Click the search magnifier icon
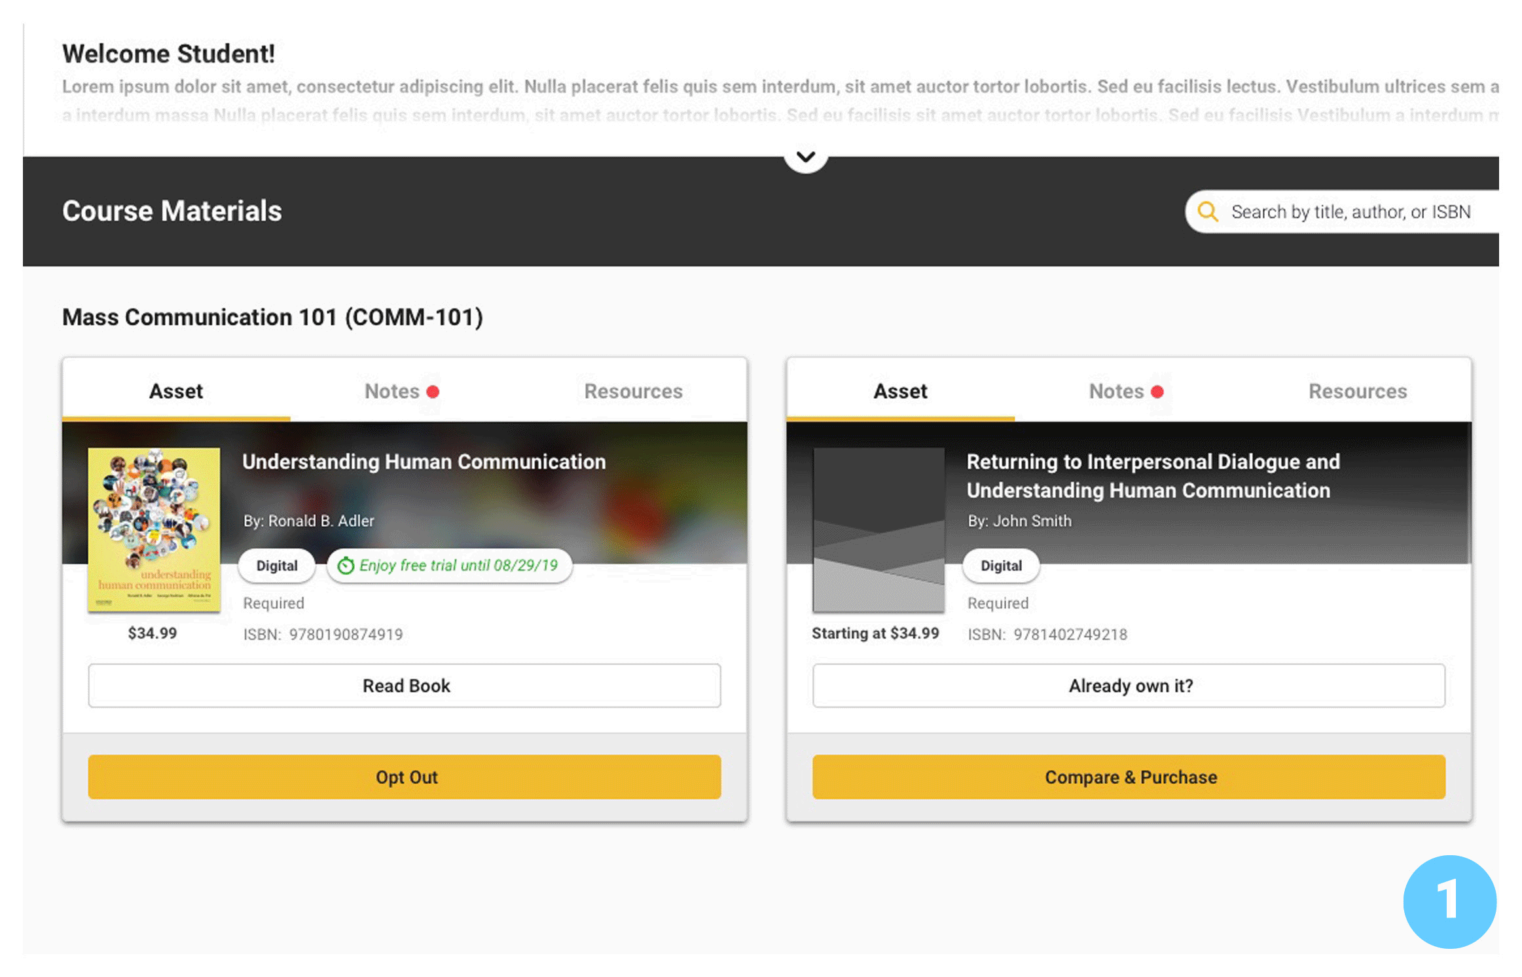The width and height of the screenshot is (1522, 977). click(x=1207, y=212)
